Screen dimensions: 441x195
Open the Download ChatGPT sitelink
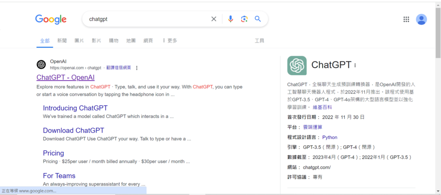[73, 130]
